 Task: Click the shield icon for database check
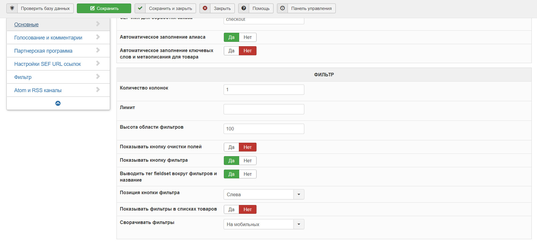point(12,8)
